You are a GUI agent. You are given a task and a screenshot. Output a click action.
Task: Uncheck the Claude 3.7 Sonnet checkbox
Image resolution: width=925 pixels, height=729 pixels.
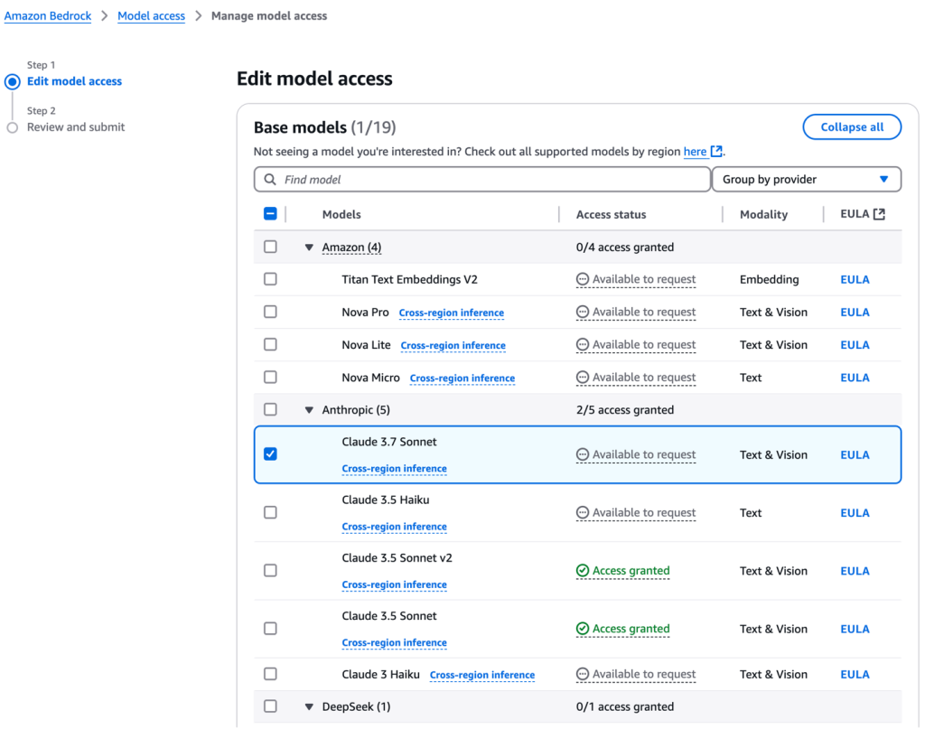pyautogui.click(x=270, y=454)
